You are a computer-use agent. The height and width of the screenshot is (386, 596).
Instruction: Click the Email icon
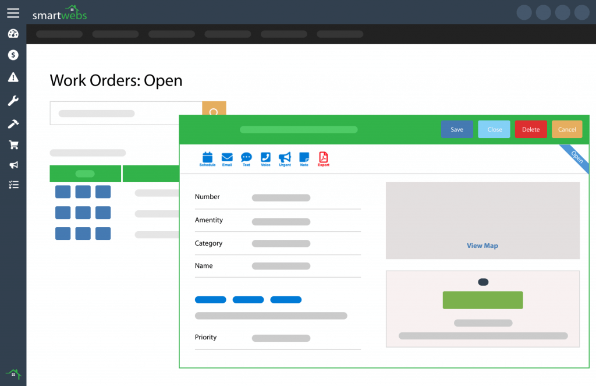(227, 158)
